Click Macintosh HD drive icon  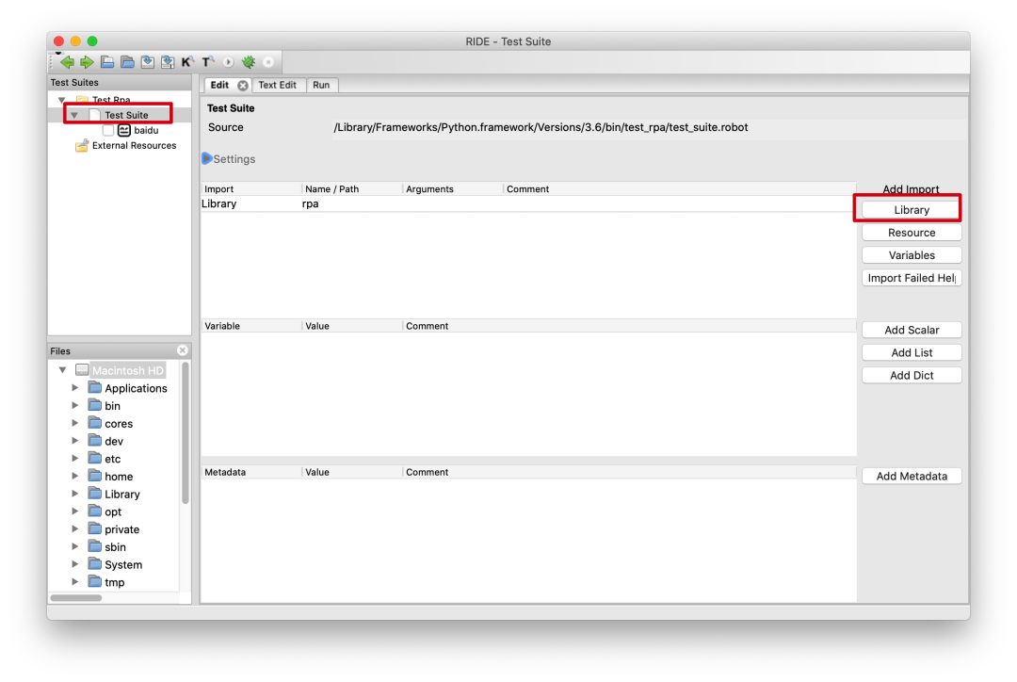point(82,370)
